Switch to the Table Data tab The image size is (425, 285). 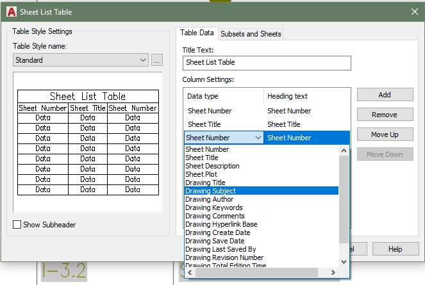197,33
